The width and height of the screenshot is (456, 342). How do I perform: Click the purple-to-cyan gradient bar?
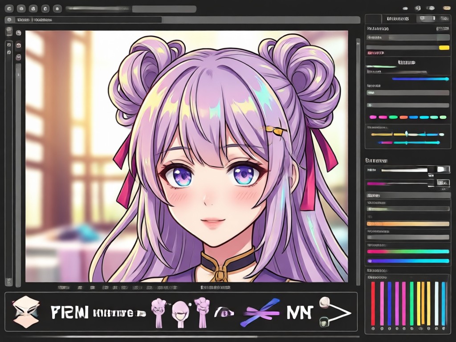tap(408, 261)
